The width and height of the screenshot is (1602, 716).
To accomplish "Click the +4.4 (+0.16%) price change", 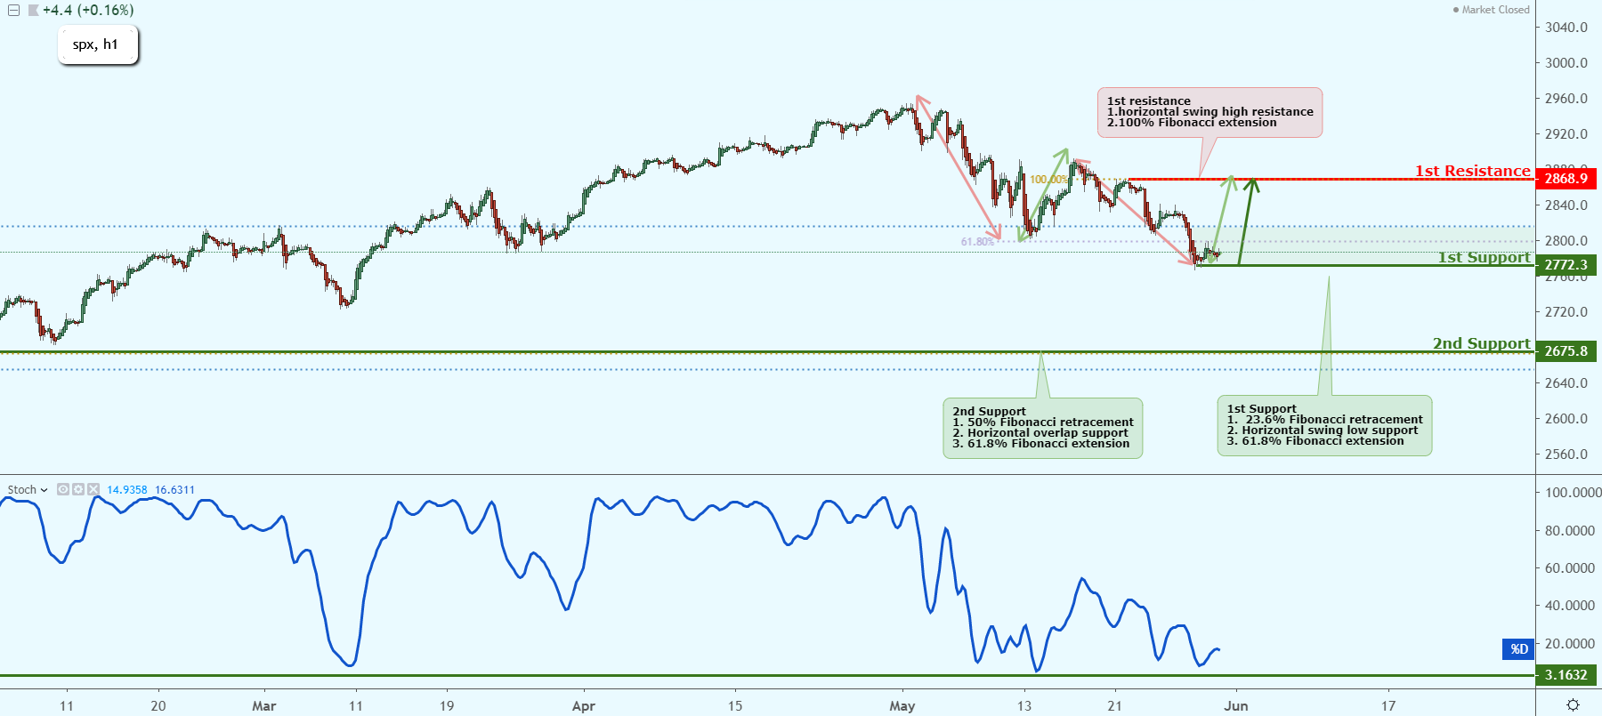I will tap(88, 11).
